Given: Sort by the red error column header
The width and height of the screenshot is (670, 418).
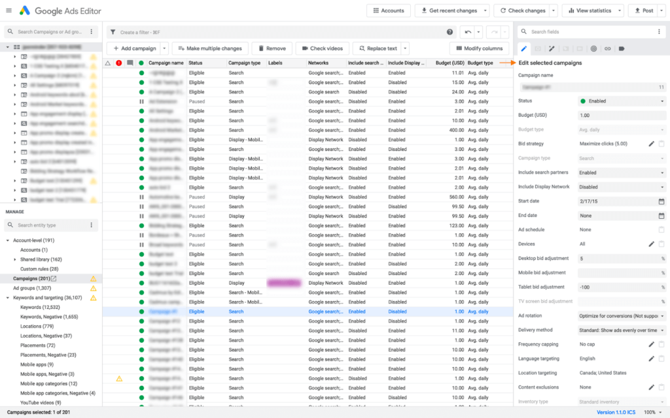Looking at the screenshot, I should click(119, 63).
